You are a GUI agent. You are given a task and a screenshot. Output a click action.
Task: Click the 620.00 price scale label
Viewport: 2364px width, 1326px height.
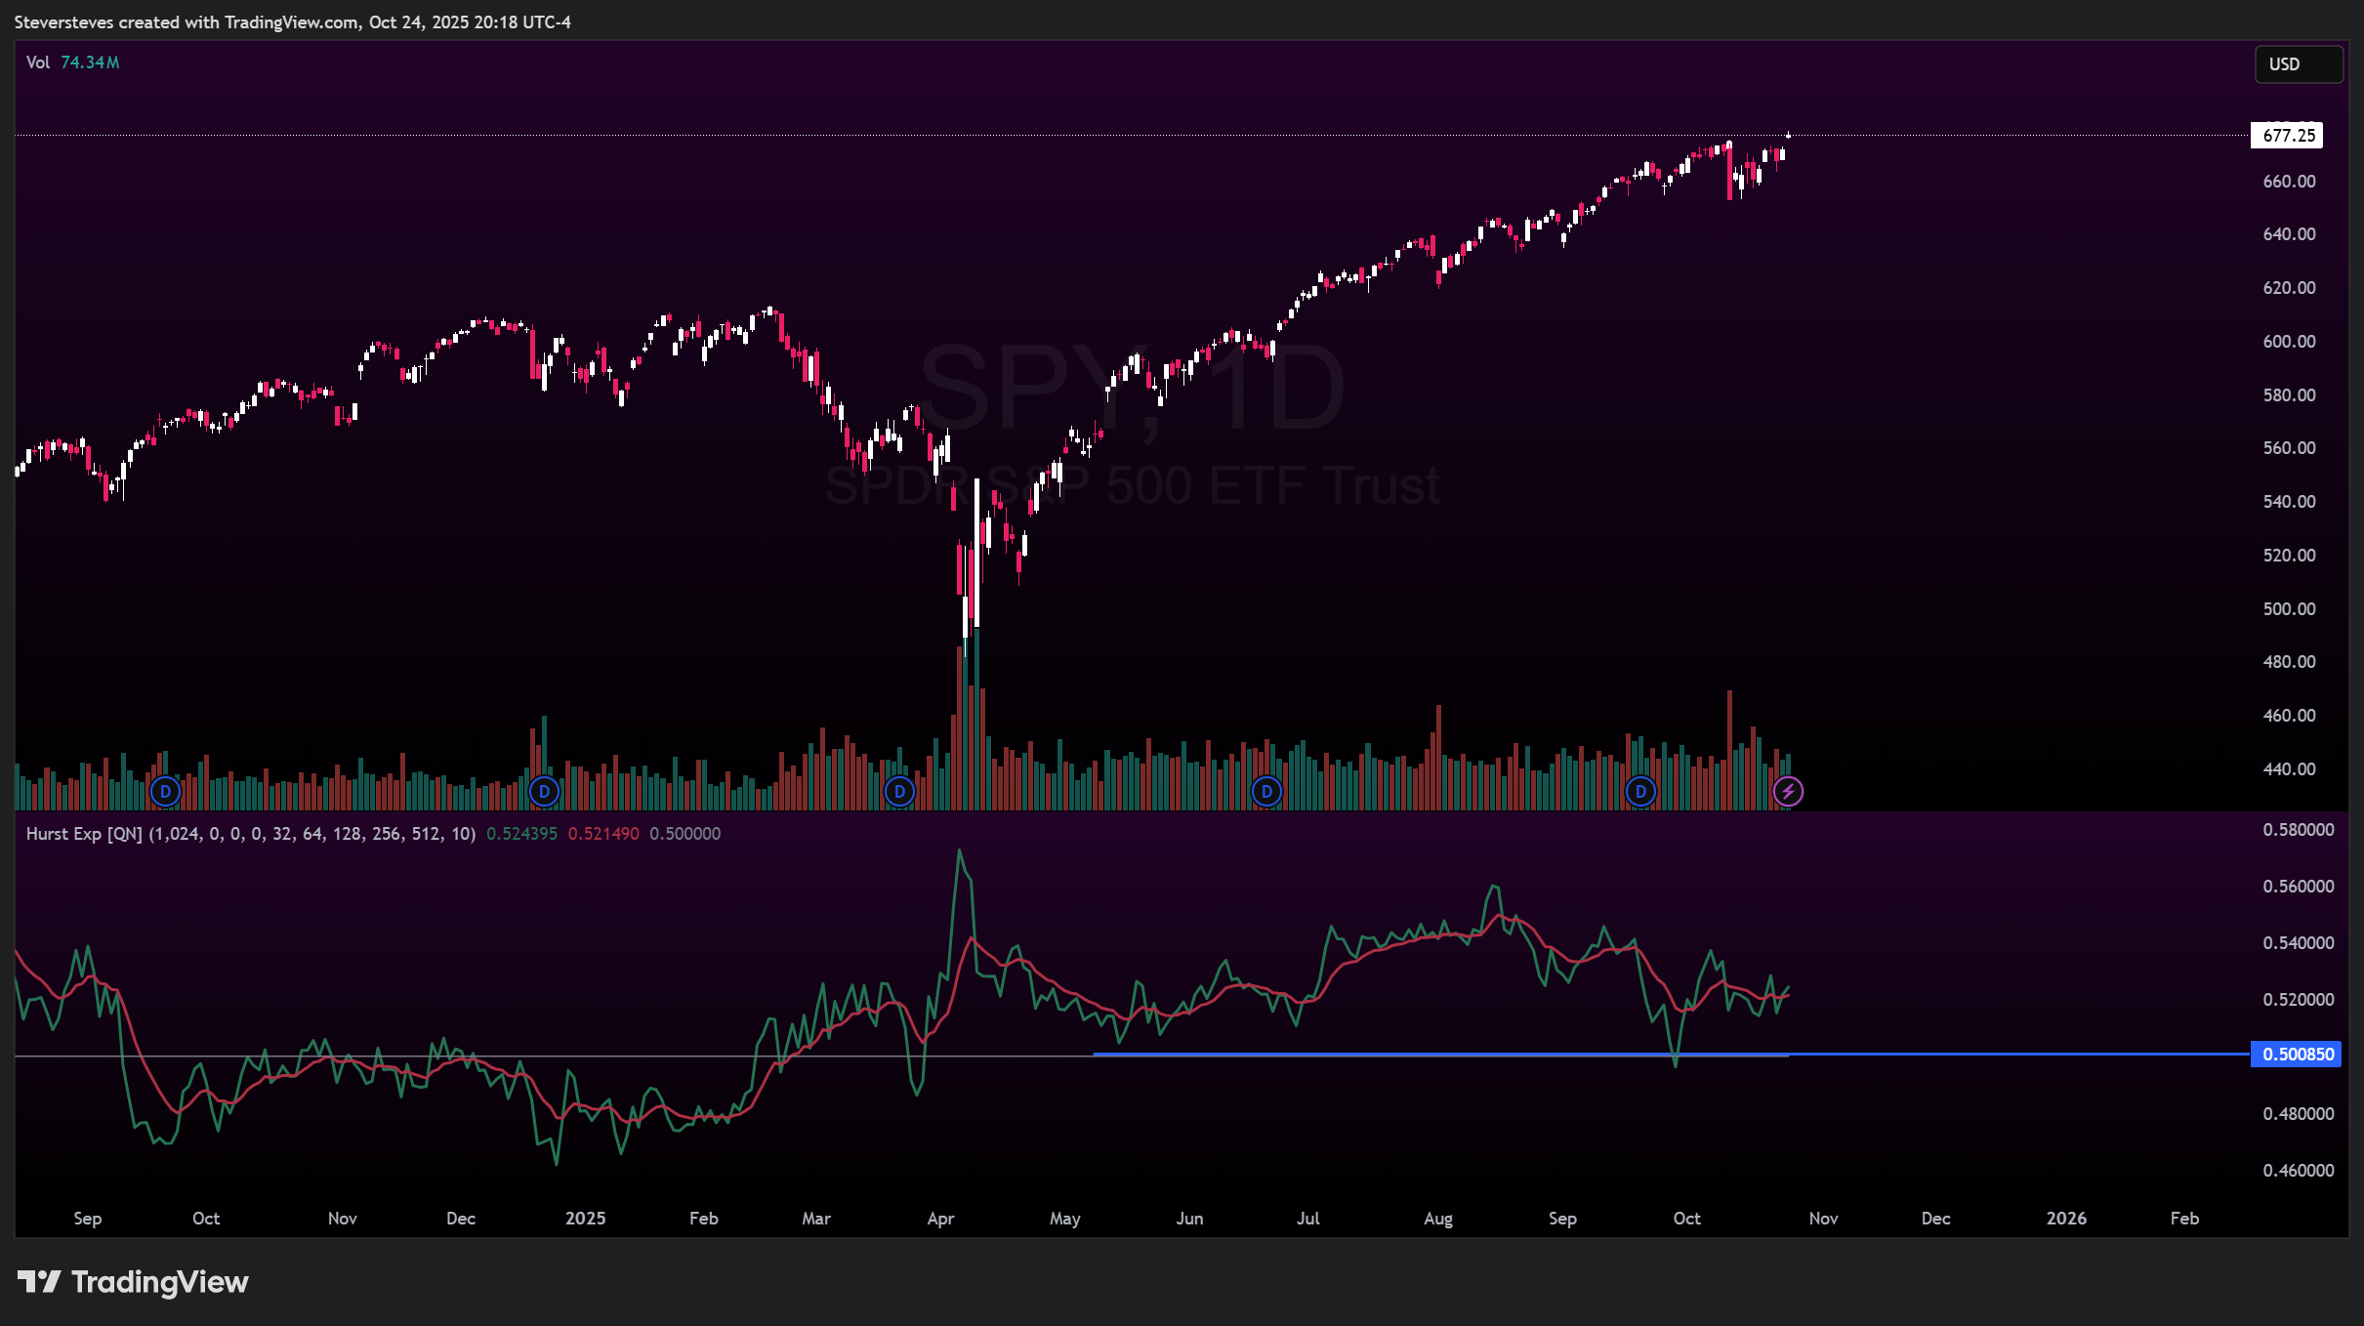pyautogui.click(x=2289, y=288)
